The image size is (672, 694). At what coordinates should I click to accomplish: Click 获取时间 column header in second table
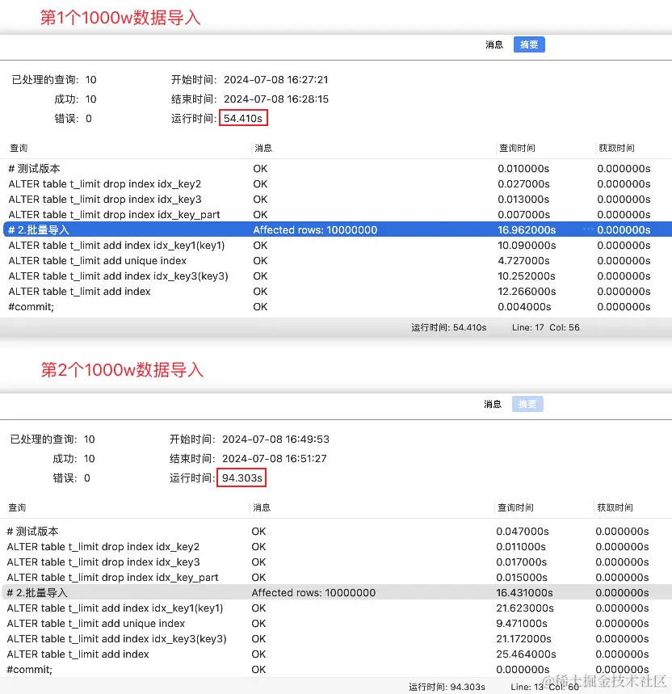click(x=615, y=507)
